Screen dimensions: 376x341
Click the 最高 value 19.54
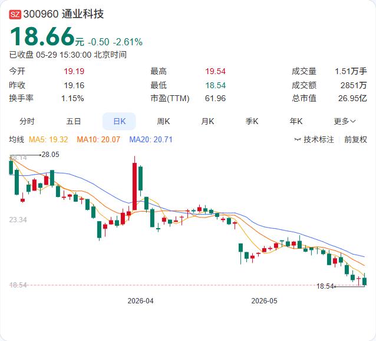pos(215,71)
